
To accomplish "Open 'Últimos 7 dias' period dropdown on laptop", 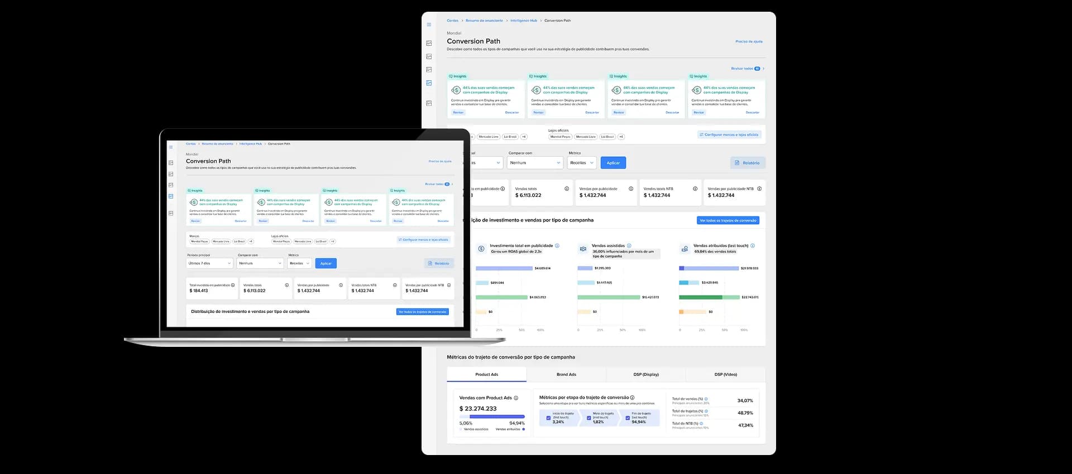I will click(x=209, y=263).
